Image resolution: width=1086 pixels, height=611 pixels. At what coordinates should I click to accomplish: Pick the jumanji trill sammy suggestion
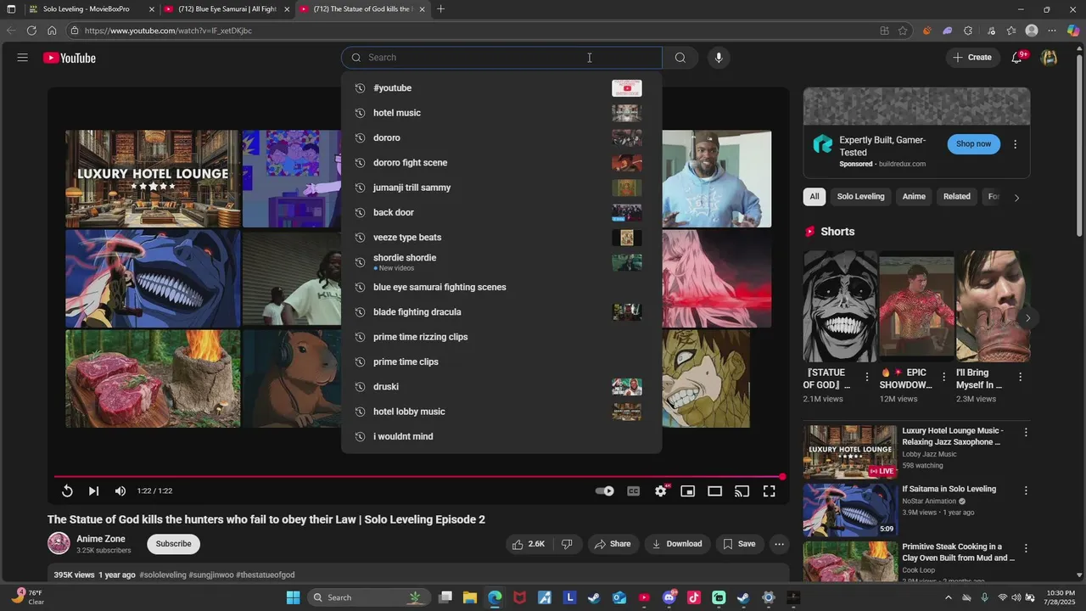pyautogui.click(x=501, y=188)
